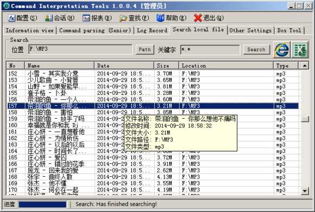The width and height of the screenshot is (315, 212).
Task: Open the Other Settings tab
Action: (x=250, y=30)
